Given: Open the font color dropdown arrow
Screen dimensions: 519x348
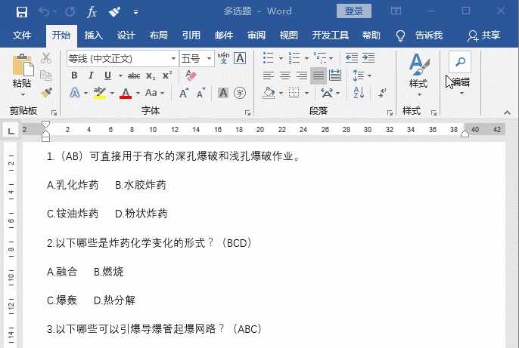Looking at the screenshot, I should click(138, 93).
